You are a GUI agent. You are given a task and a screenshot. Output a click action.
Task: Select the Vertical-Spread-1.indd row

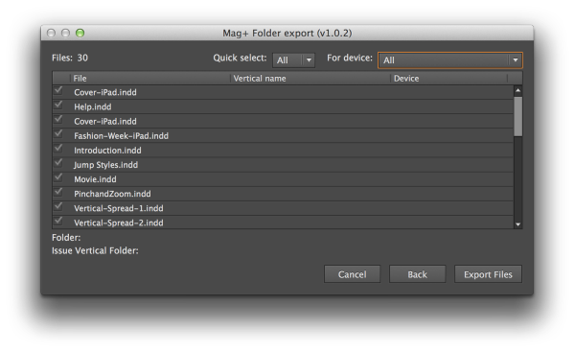tap(283, 208)
